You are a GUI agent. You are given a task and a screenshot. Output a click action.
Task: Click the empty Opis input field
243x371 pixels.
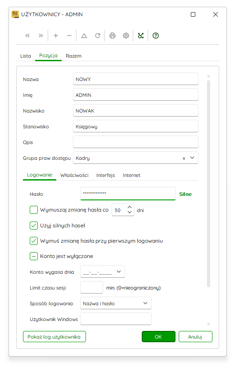[x=135, y=142]
